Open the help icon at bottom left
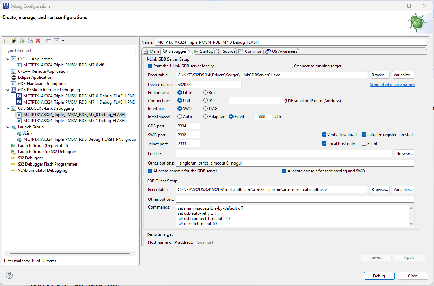This screenshot has width=434, height=286. coord(9,275)
